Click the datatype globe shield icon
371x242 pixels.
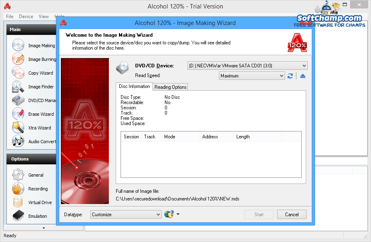169,214
